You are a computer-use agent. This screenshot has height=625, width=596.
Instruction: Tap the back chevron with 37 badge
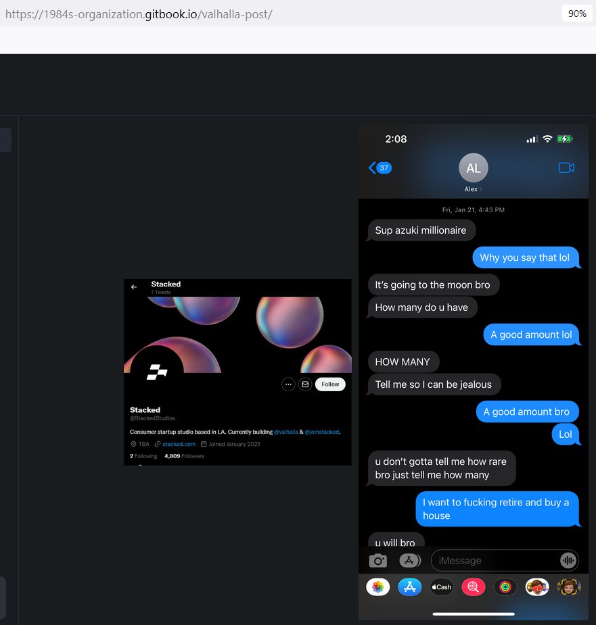point(380,168)
